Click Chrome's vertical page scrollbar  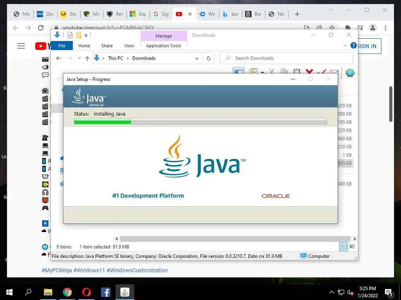coord(390,104)
